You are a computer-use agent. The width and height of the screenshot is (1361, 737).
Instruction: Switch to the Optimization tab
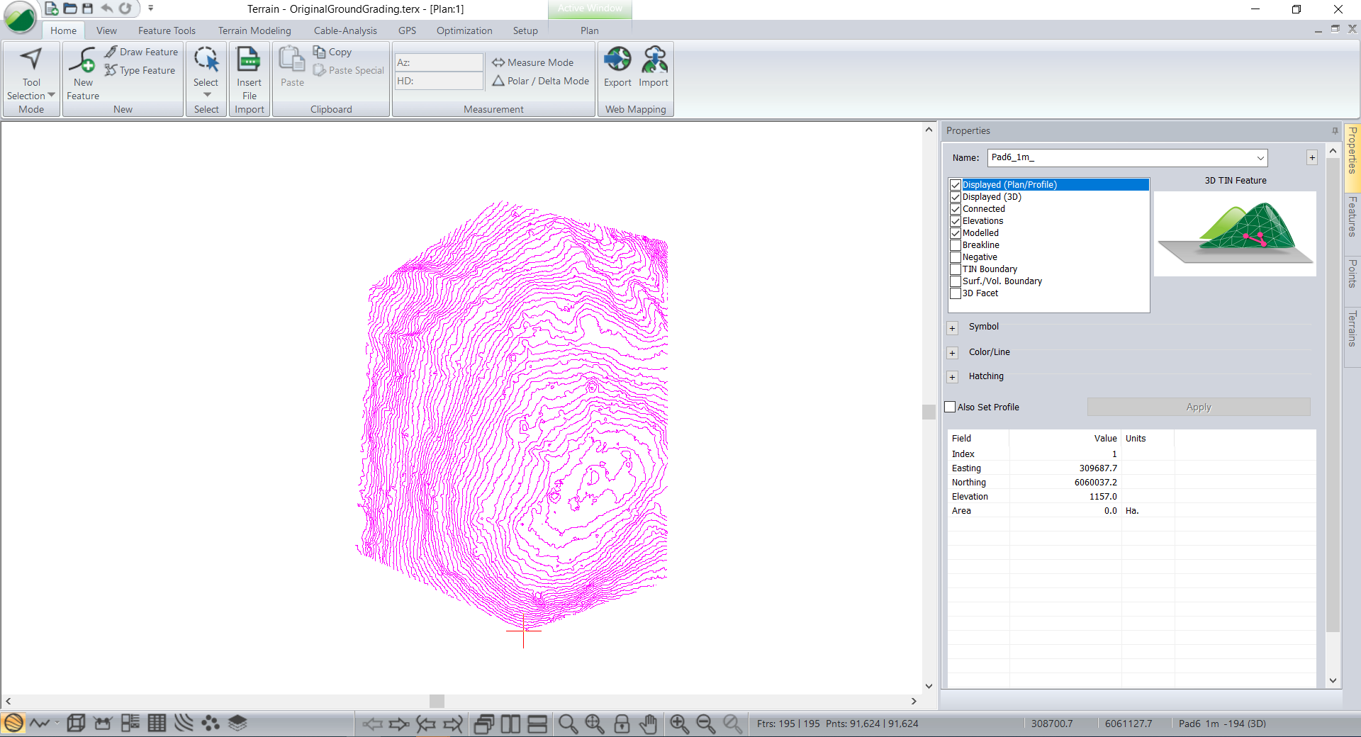click(464, 30)
